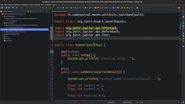Select Runner.java in Project Explorer
This screenshot has width=185, height=104.
coord(13,21)
